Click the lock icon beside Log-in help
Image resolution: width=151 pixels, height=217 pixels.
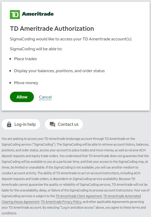(x=9, y=124)
